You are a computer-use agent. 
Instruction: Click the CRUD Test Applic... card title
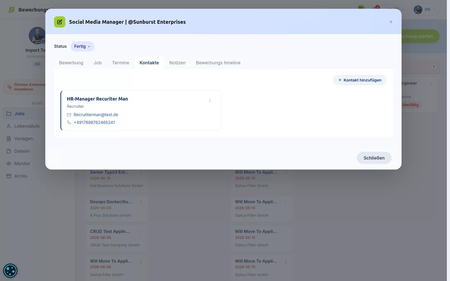tap(110, 231)
